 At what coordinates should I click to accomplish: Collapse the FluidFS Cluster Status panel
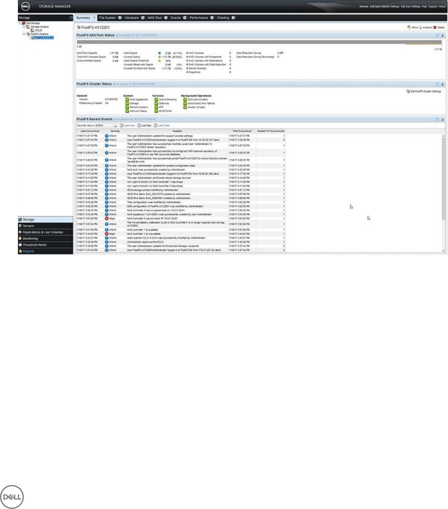[443, 84]
